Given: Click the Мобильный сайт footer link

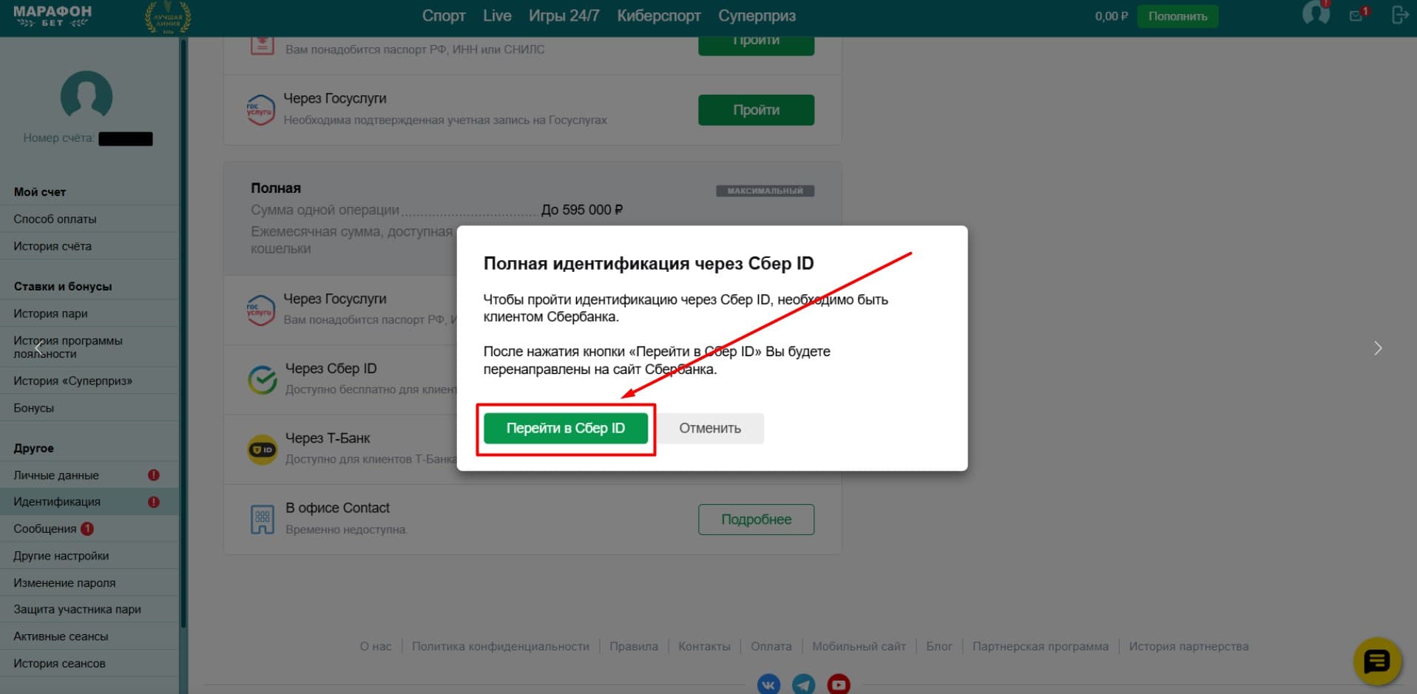Looking at the screenshot, I should tap(859, 646).
